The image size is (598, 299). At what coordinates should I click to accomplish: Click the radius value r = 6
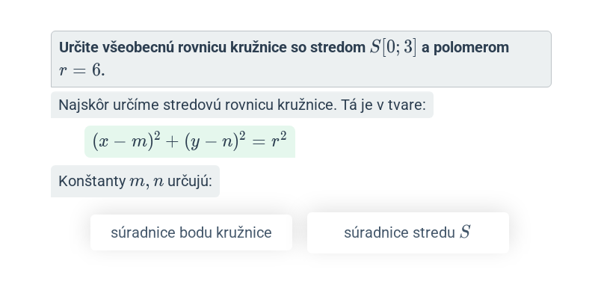(81, 70)
